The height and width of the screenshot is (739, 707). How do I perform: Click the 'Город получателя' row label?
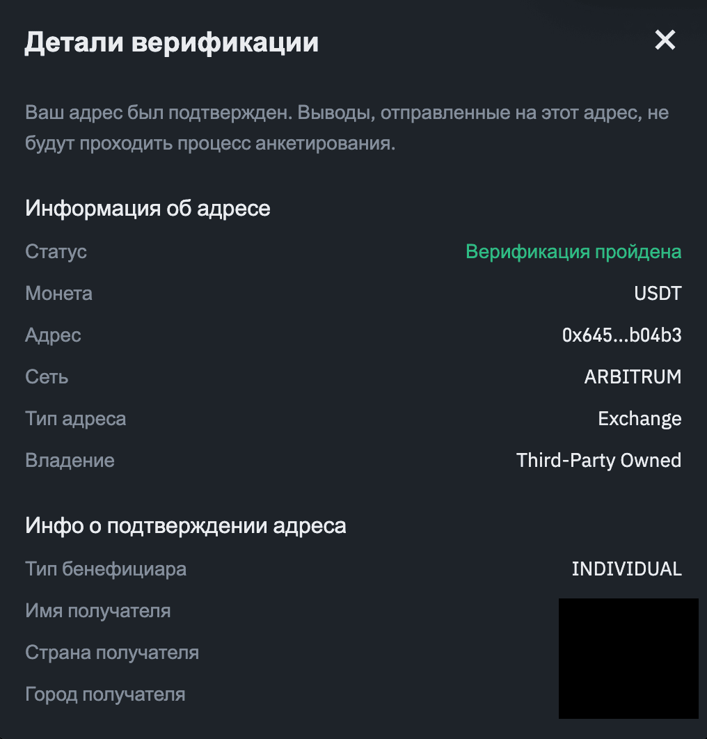106,694
